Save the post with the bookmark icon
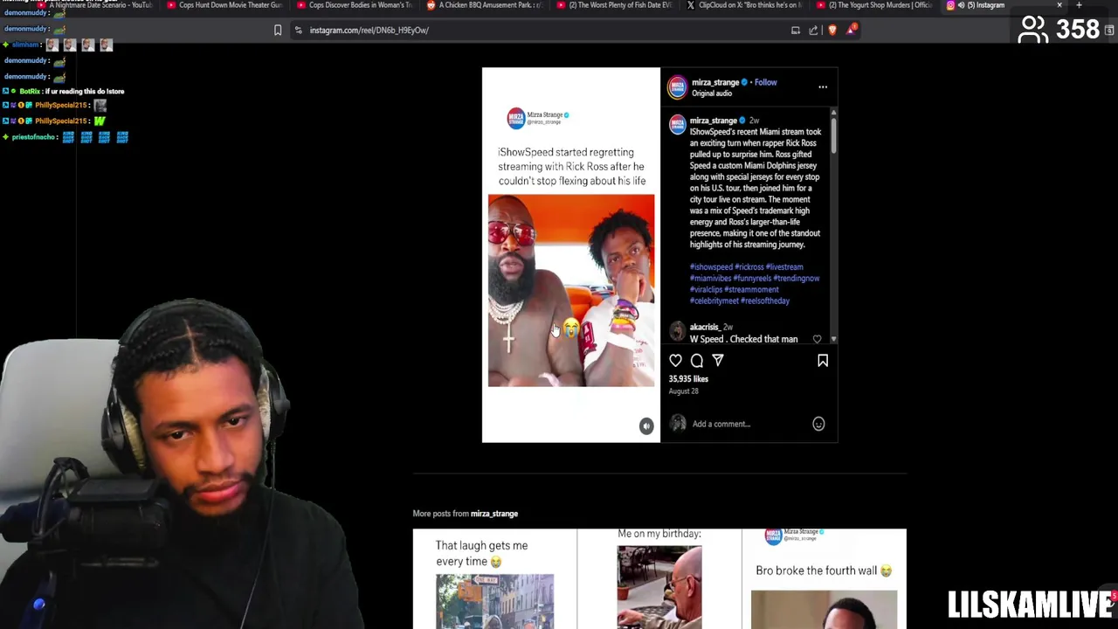Image resolution: width=1118 pixels, height=629 pixels. [823, 360]
